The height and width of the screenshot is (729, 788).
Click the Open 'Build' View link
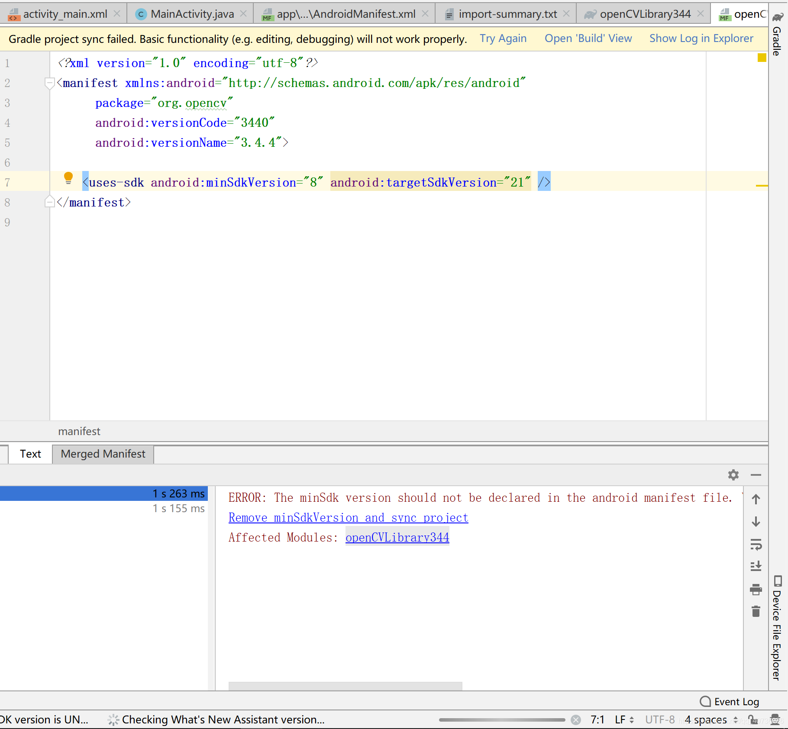(x=588, y=39)
